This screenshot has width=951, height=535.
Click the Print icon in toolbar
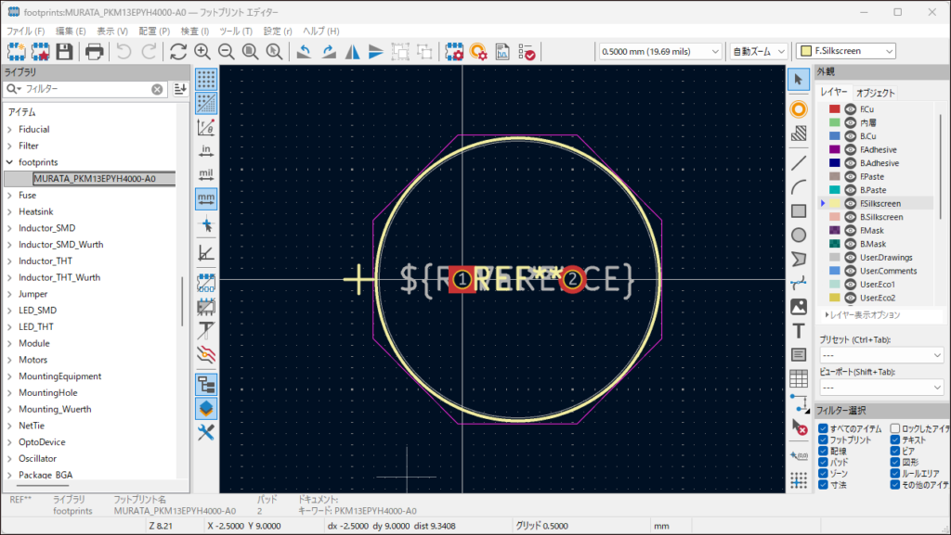(x=95, y=51)
